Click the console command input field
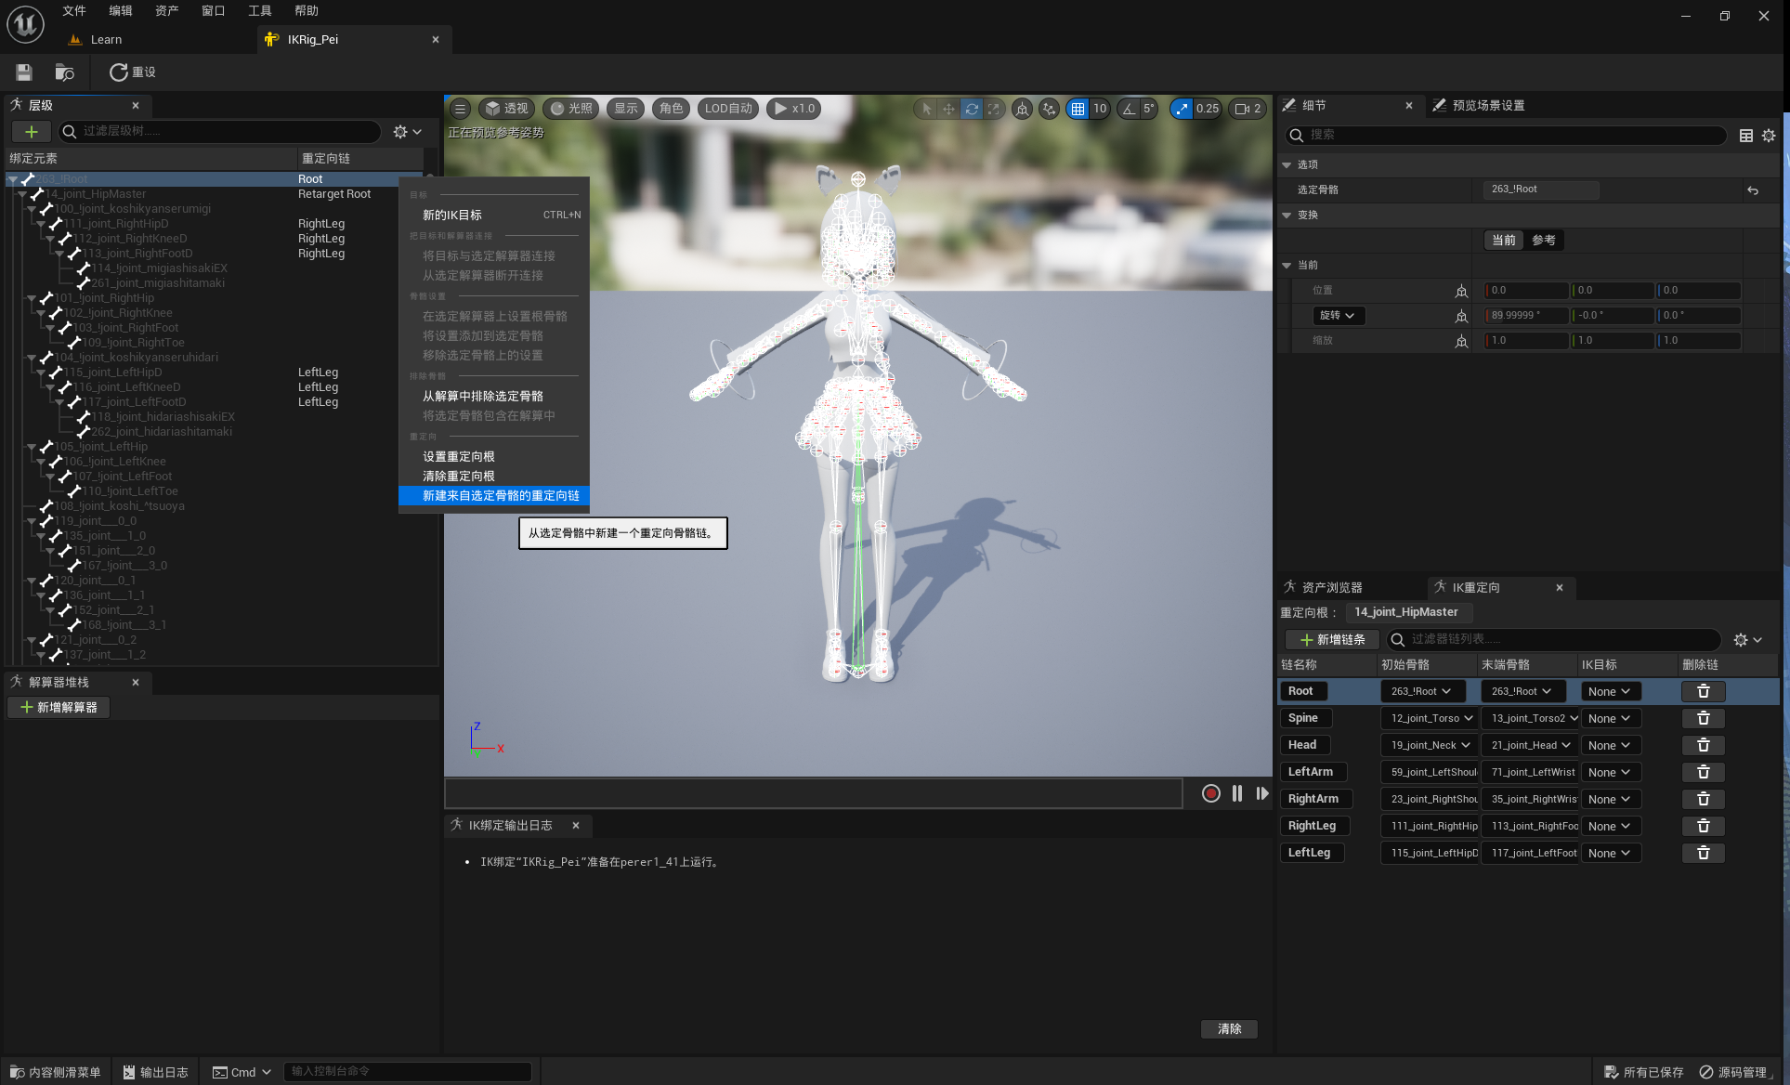 point(407,1071)
